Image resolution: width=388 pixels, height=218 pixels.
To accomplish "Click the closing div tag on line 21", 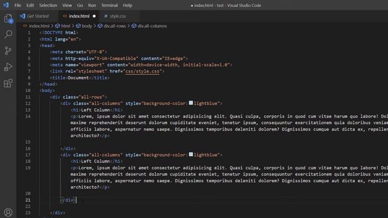I will (x=68, y=200).
